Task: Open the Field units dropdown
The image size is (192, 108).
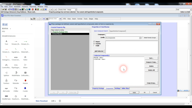Action: 191,10
